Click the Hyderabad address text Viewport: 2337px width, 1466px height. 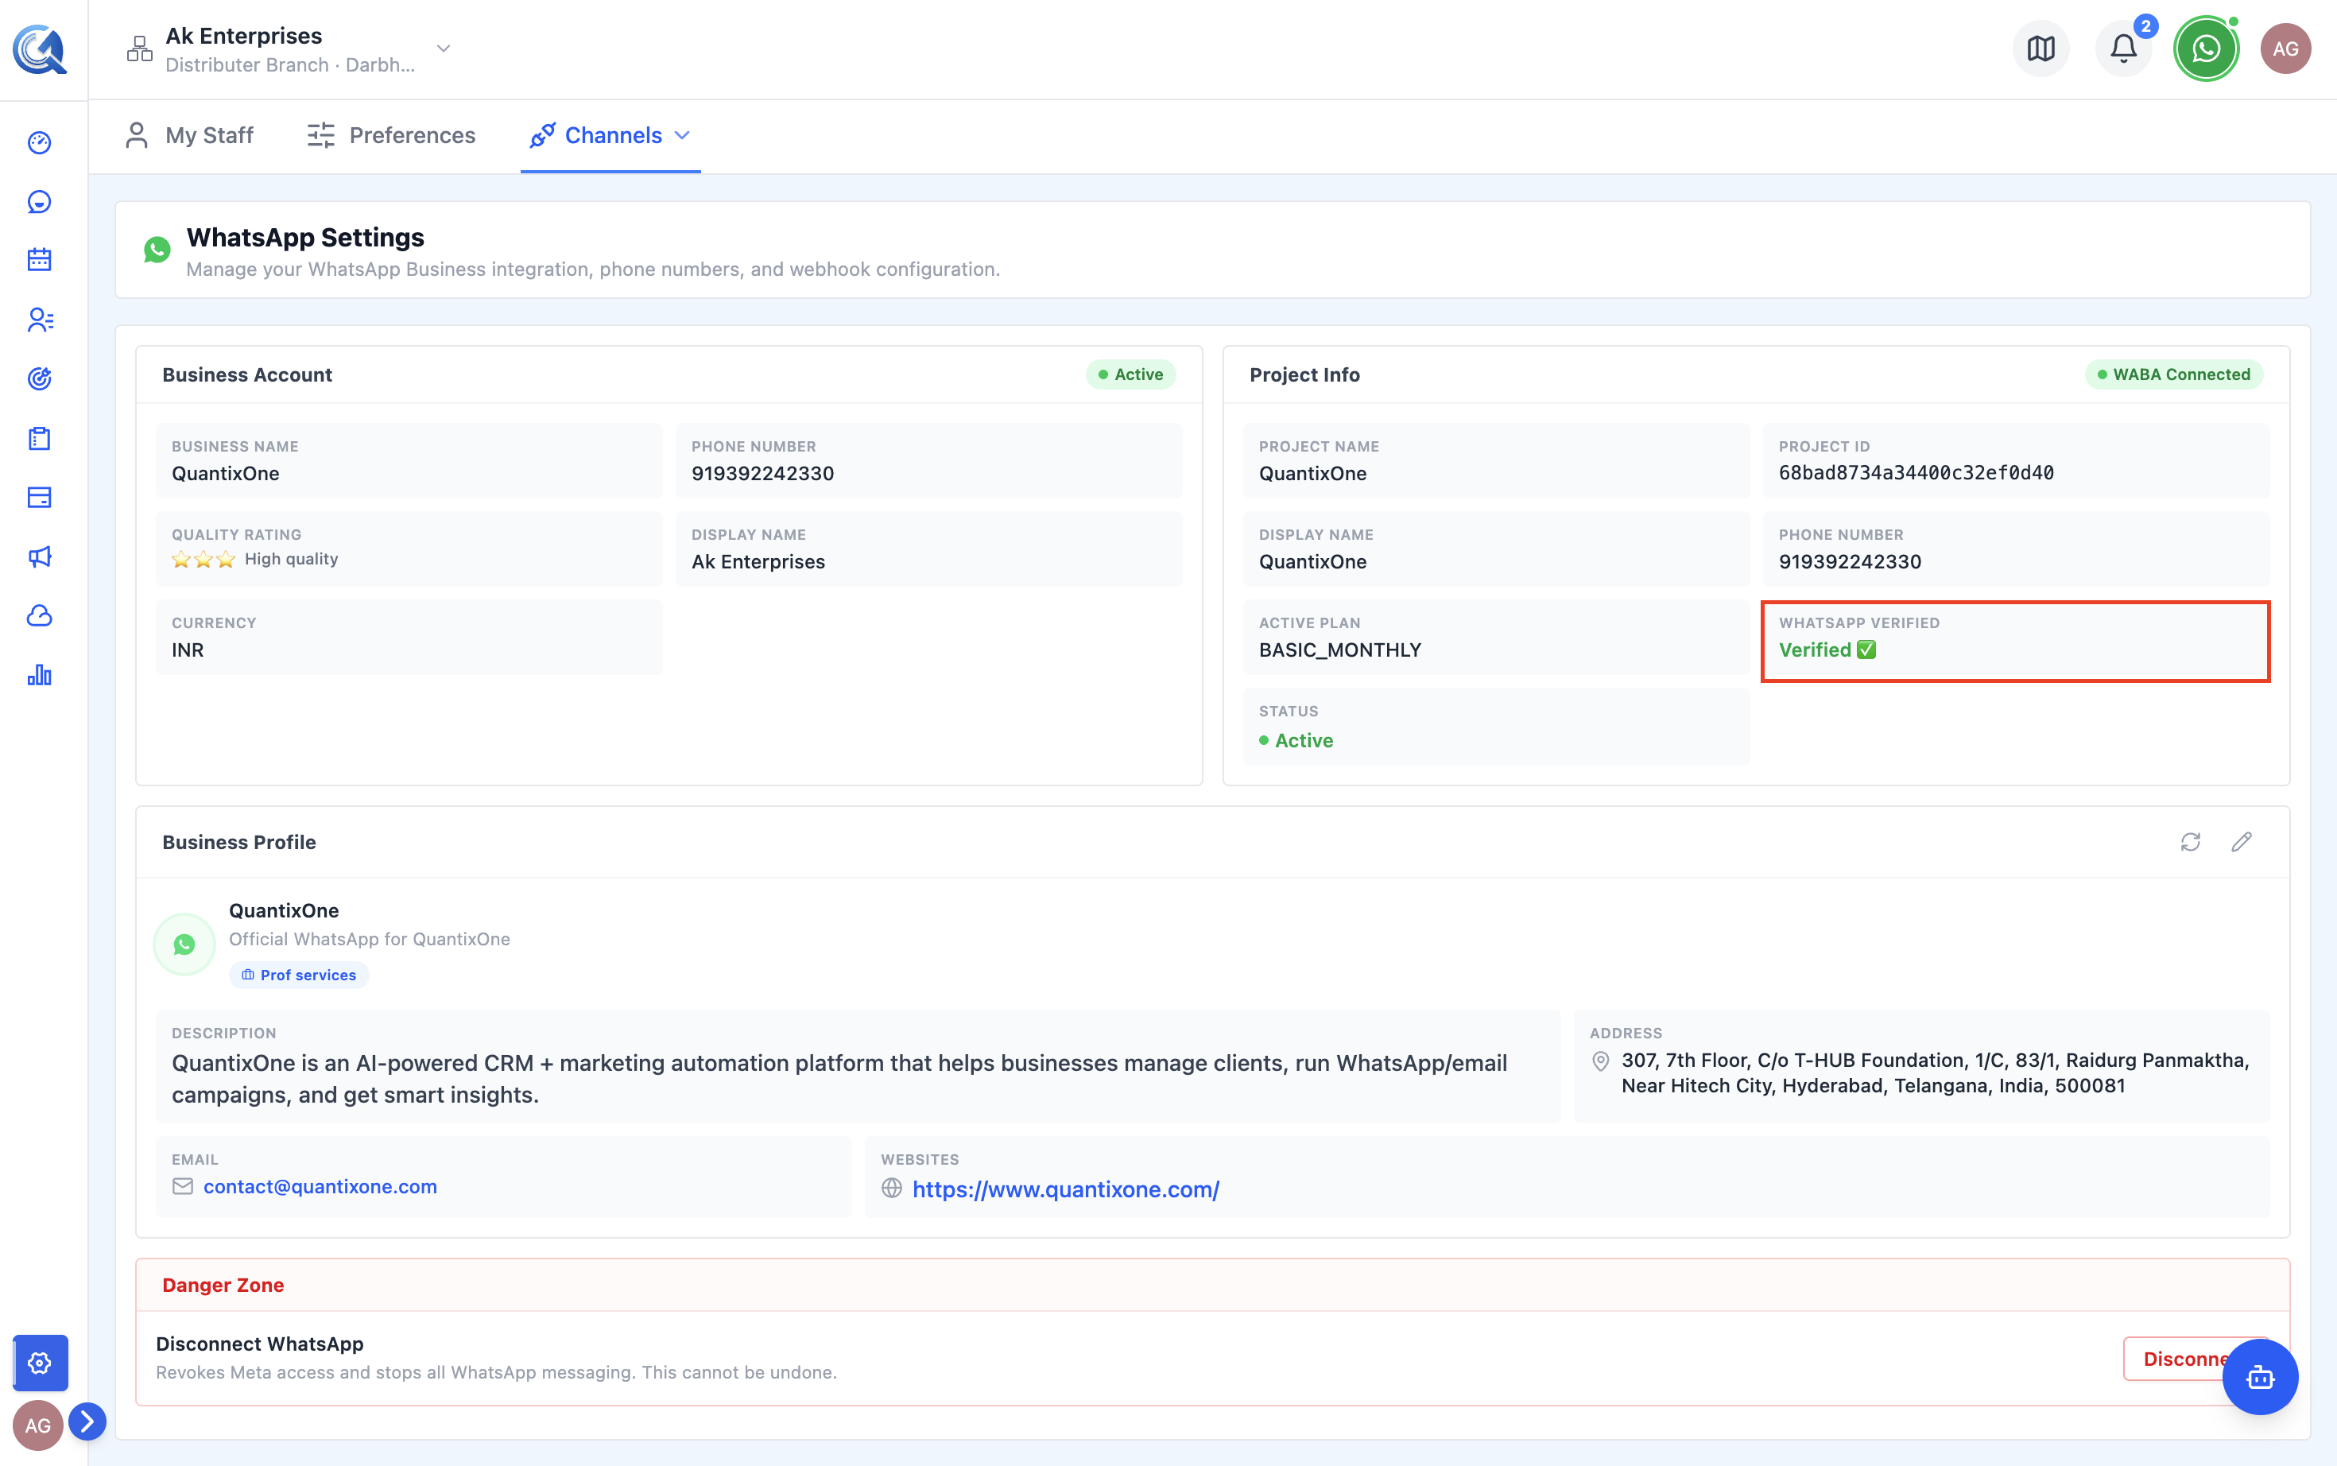pyautogui.click(x=1936, y=1072)
